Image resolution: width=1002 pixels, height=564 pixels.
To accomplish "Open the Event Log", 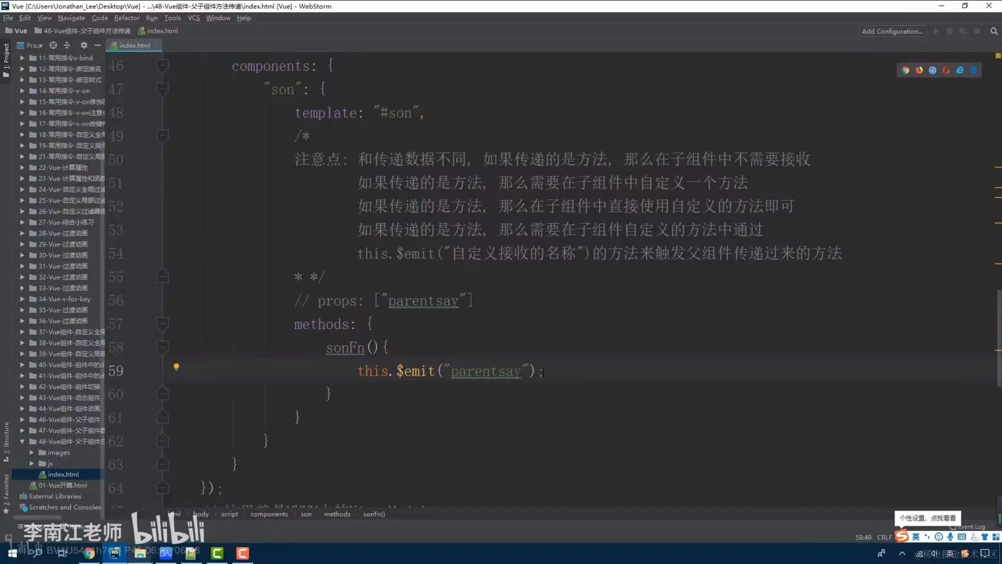I will tap(970, 526).
